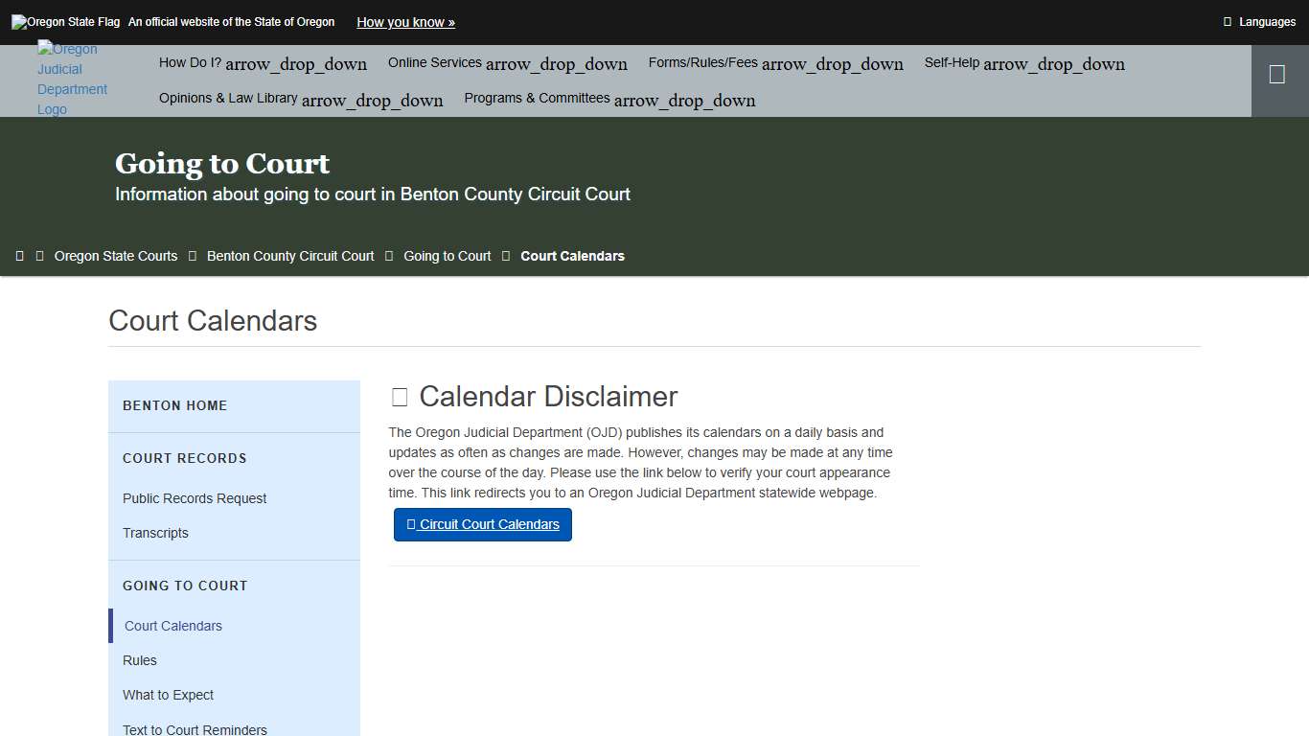This screenshot has width=1309, height=736.
Task: Open the Forms/Rules/Fees menu
Action: [775, 62]
